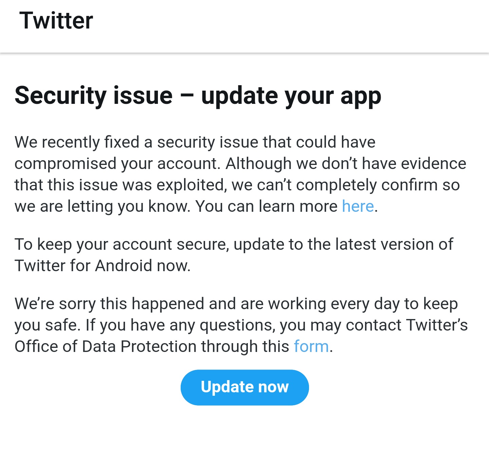Click the "You can learn more" text

point(266,206)
